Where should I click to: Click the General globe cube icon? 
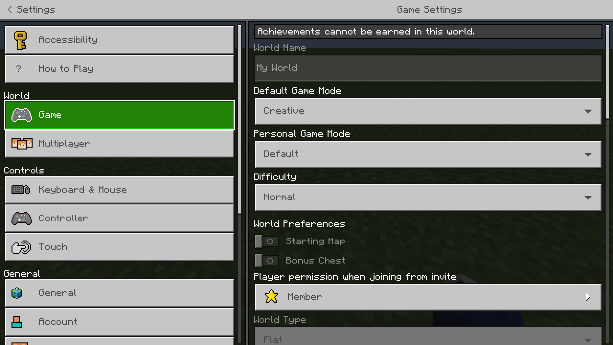17,293
